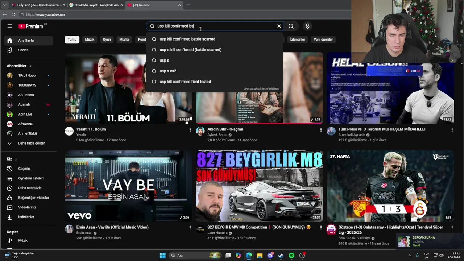The width and height of the screenshot is (464, 261).
Task: Go to the Lane Hunters channel link
Action: pyautogui.click(x=217, y=233)
